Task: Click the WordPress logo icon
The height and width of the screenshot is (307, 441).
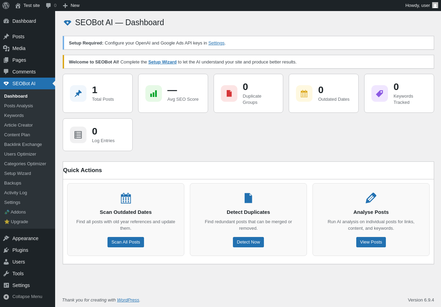Action: point(6,6)
